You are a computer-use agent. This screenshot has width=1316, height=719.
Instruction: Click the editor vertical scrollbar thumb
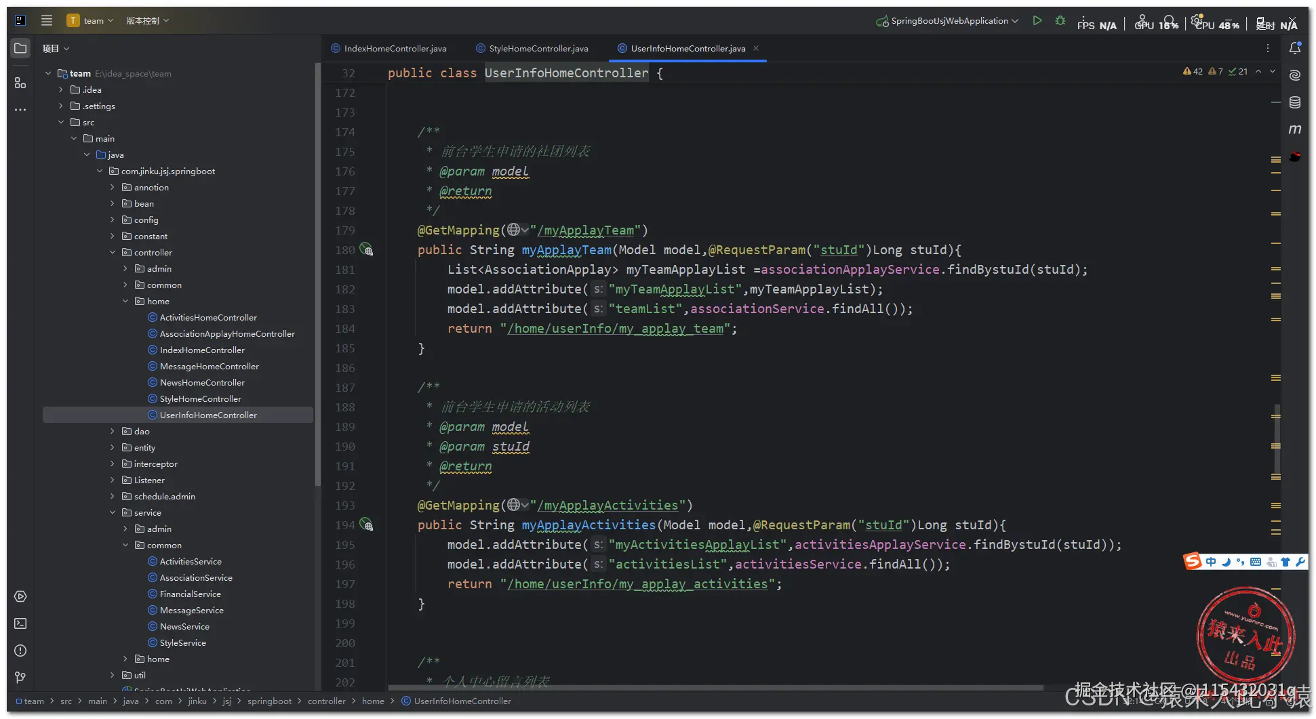click(x=1277, y=440)
